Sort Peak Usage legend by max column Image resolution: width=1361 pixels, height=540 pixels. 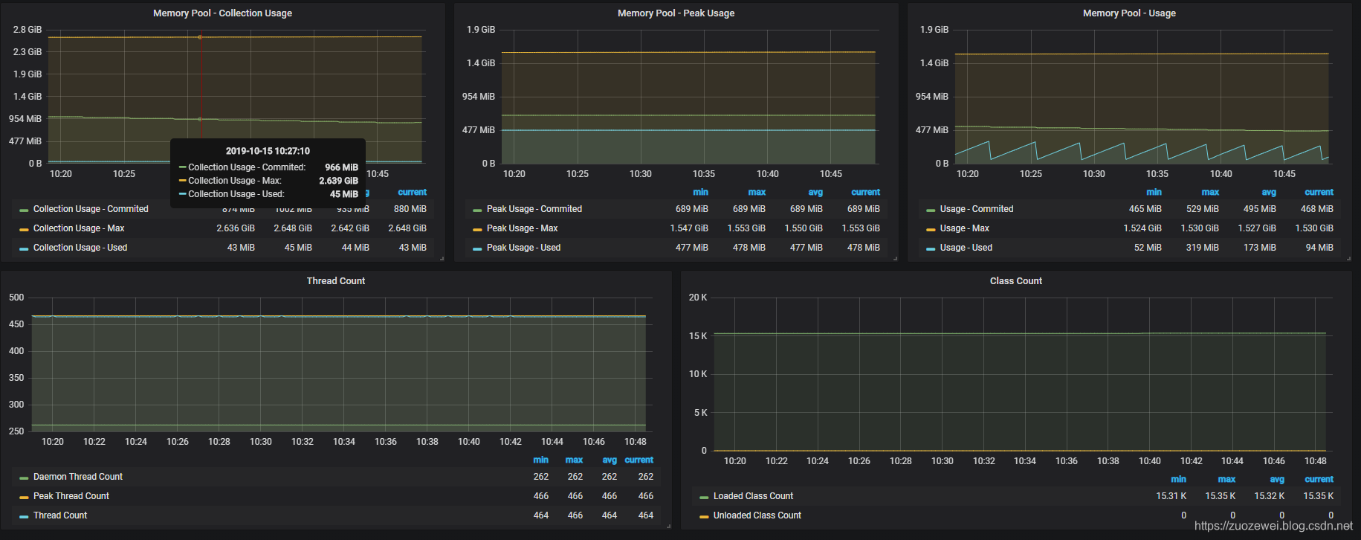coord(757,192)
